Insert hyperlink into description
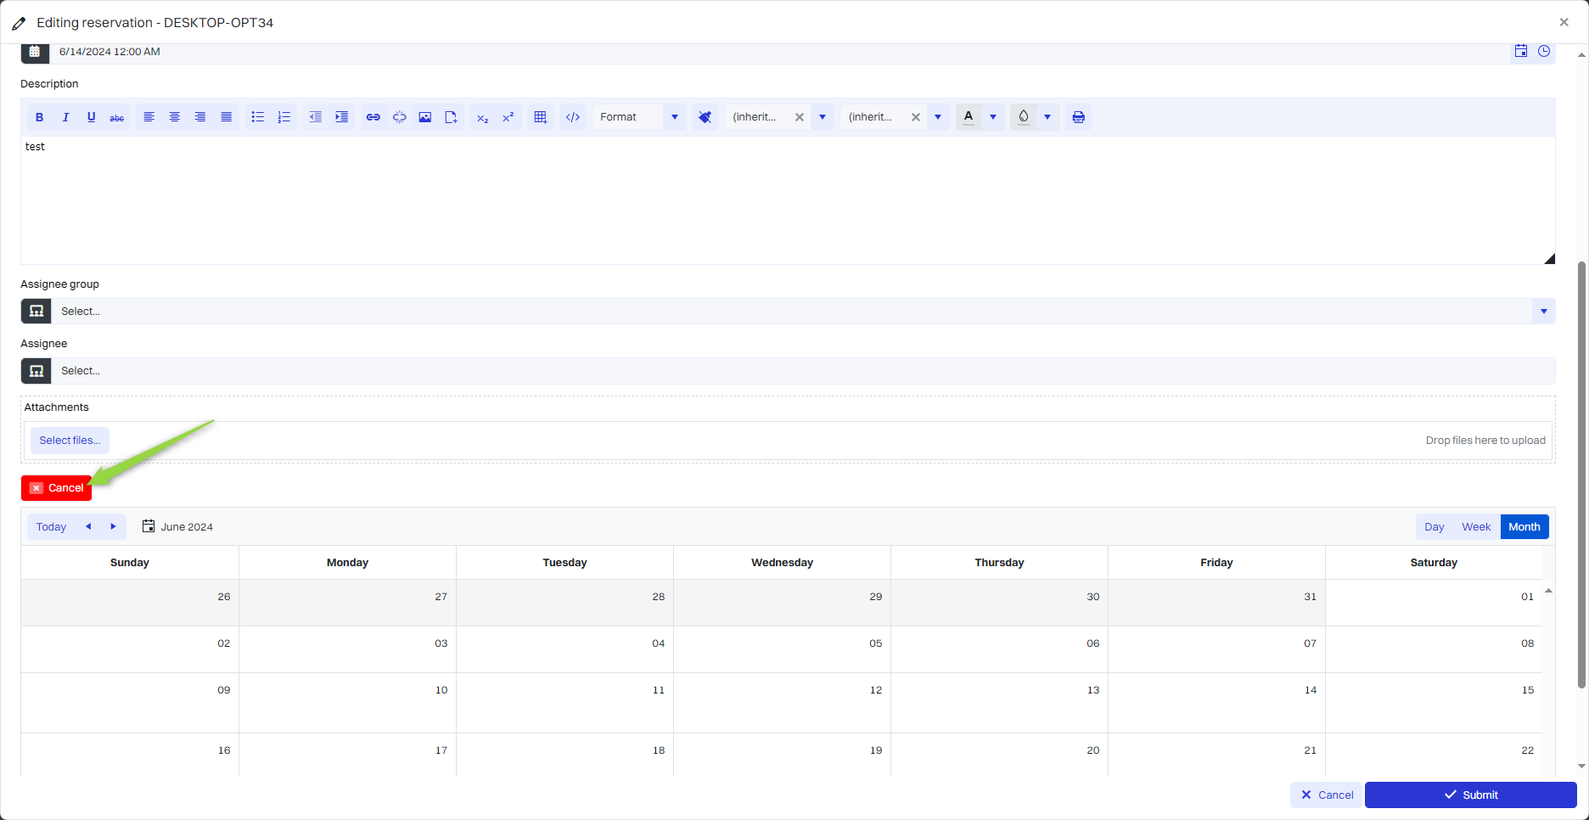 373,117
